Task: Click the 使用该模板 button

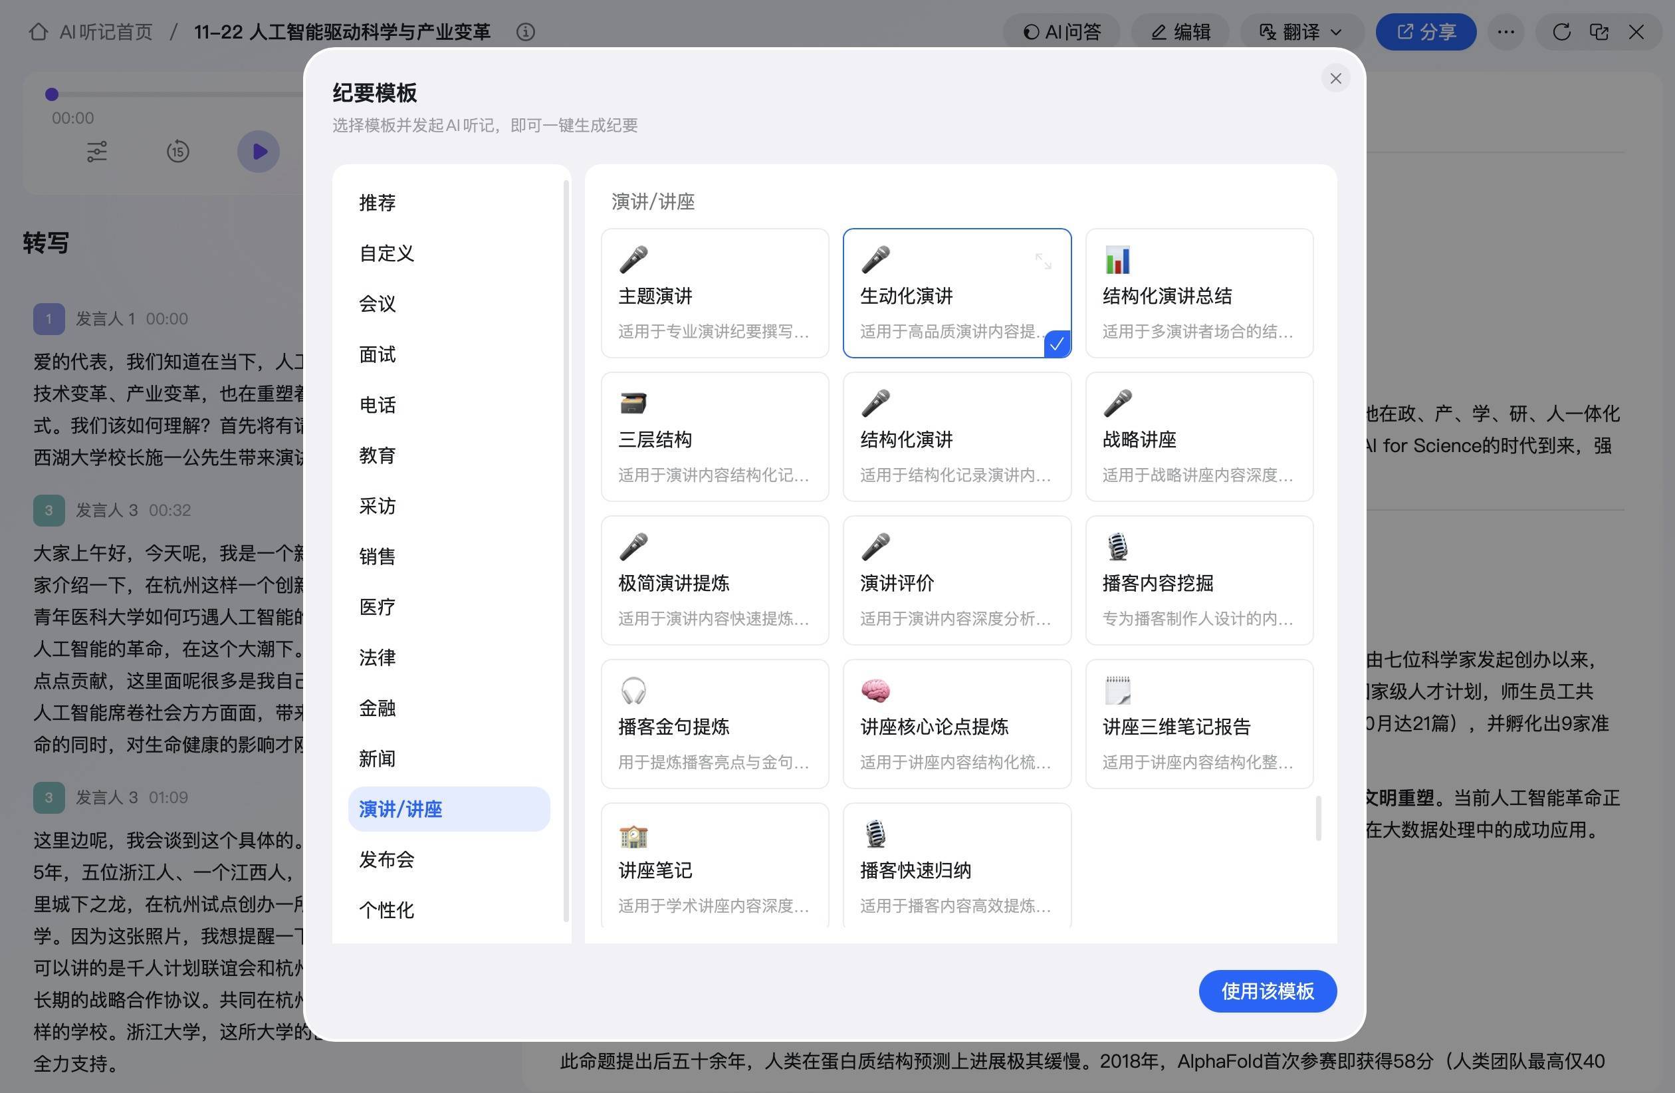Action: pyautogui.click(x=1267, y=991)
